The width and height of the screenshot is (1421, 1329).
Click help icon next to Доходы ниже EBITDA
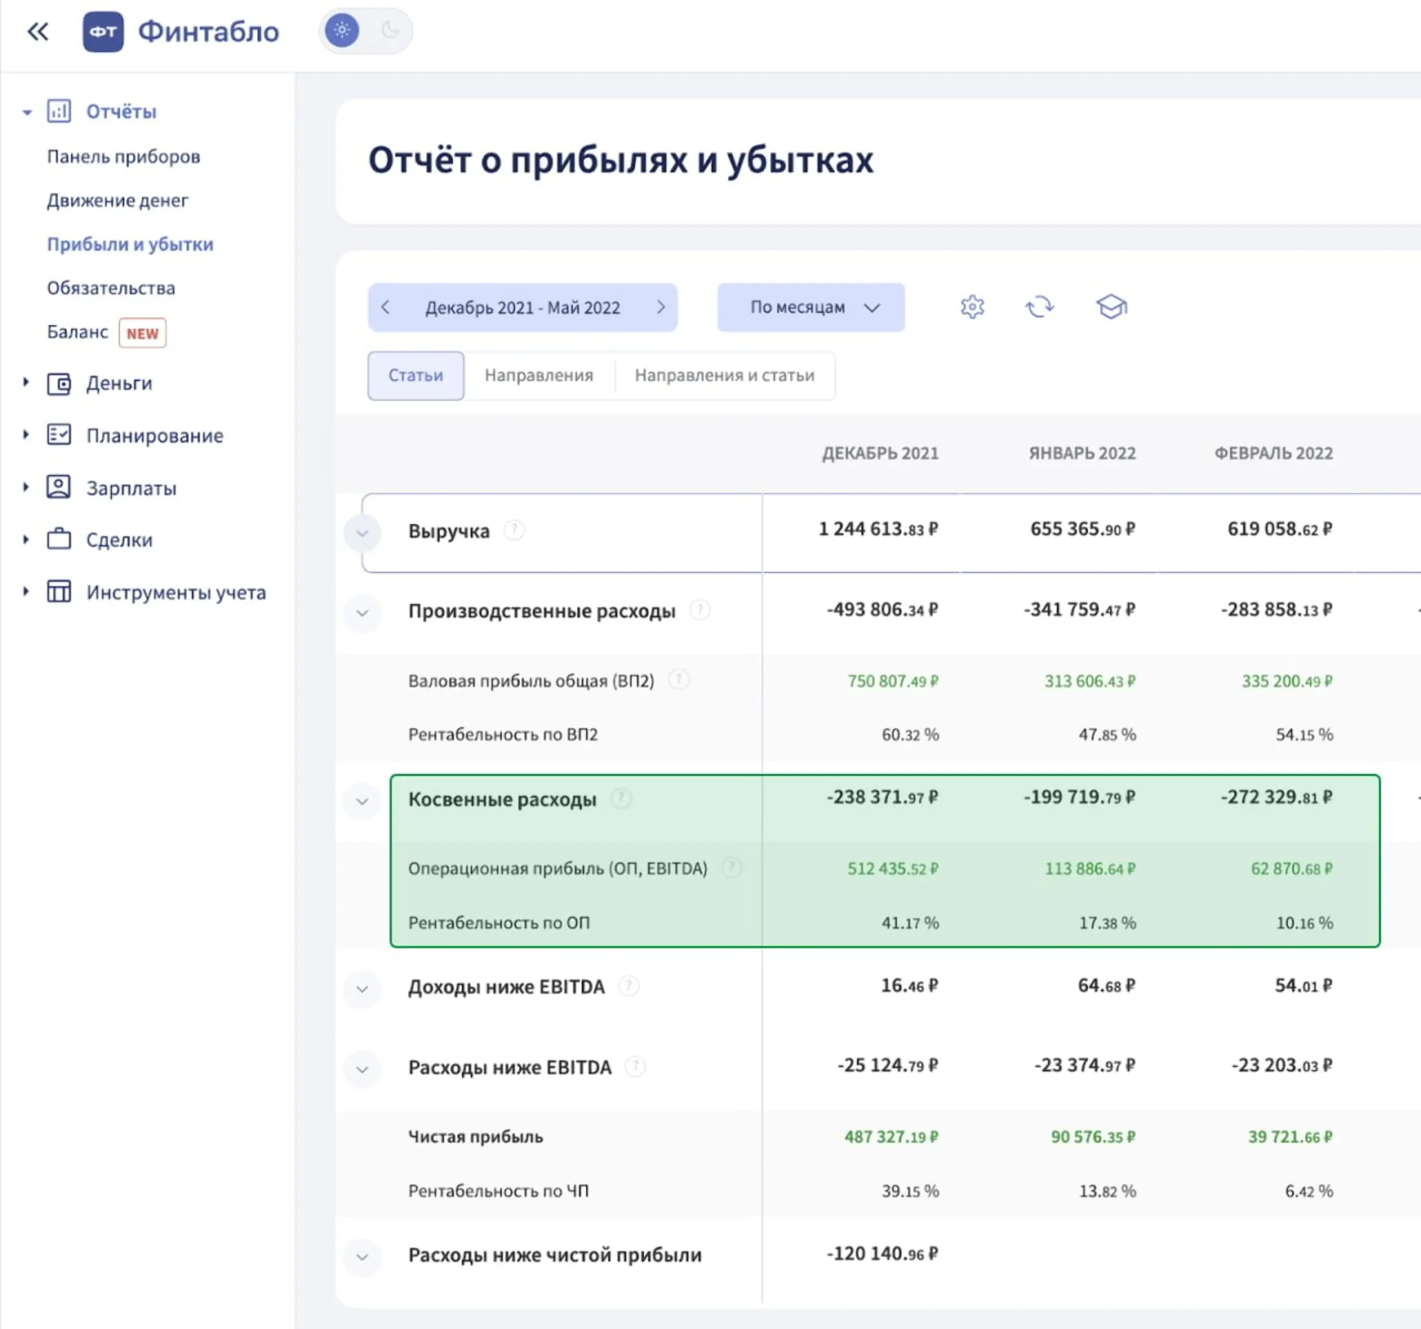(x=628, y=986)
